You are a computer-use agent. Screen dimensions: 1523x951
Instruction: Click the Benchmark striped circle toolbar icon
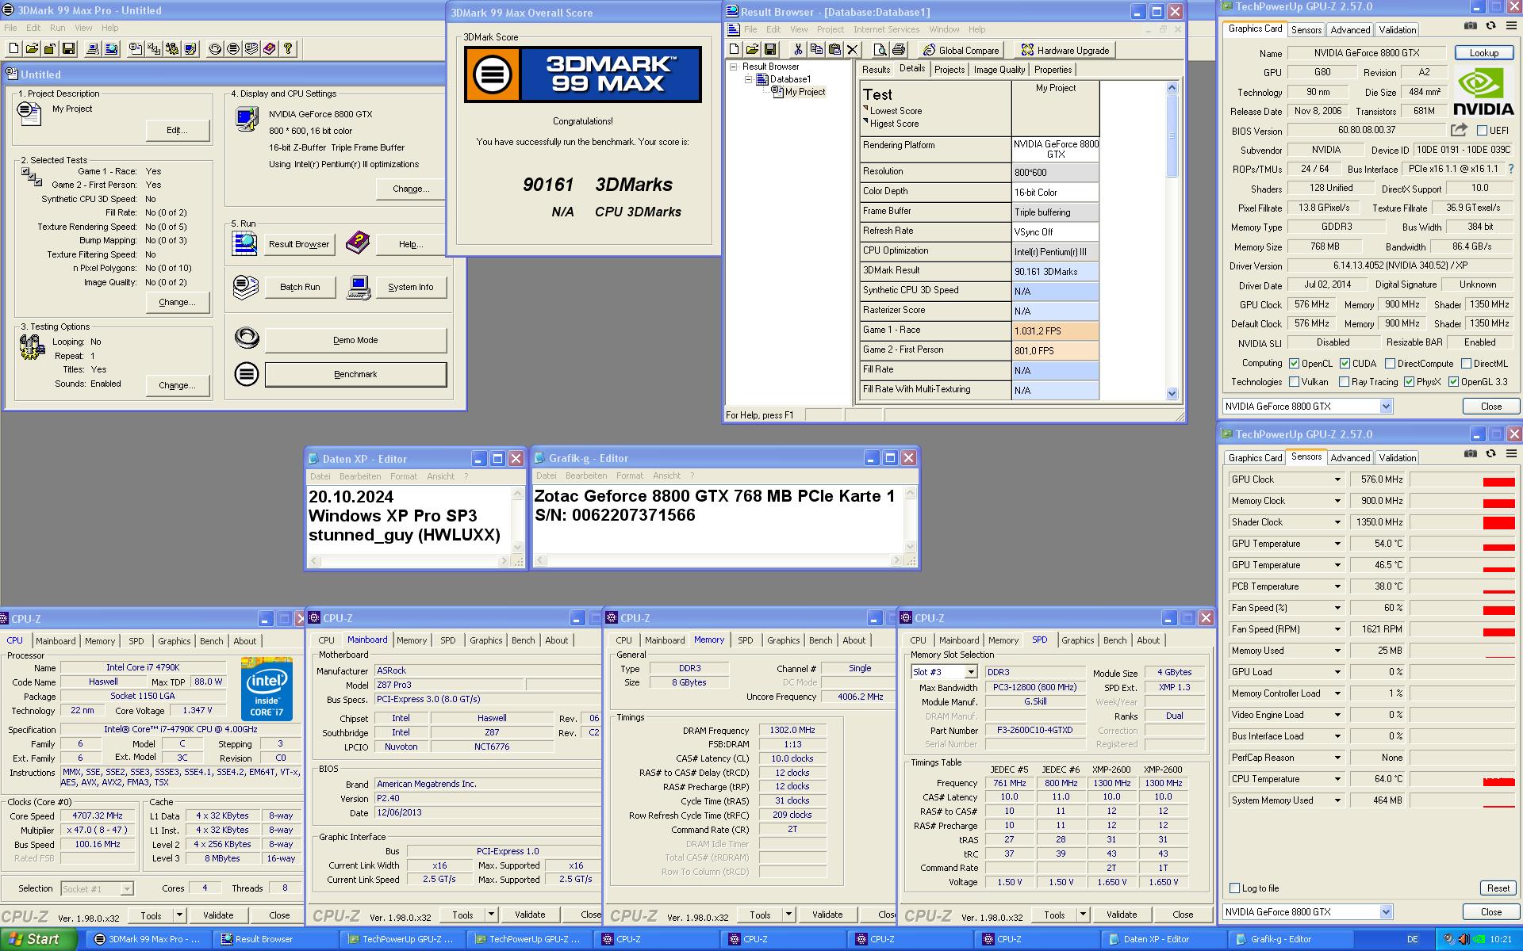tap(233, 49)
